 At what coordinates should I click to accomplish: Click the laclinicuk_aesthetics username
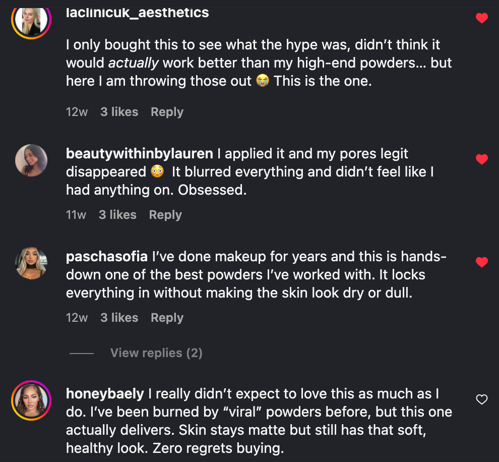pos(137,12)
